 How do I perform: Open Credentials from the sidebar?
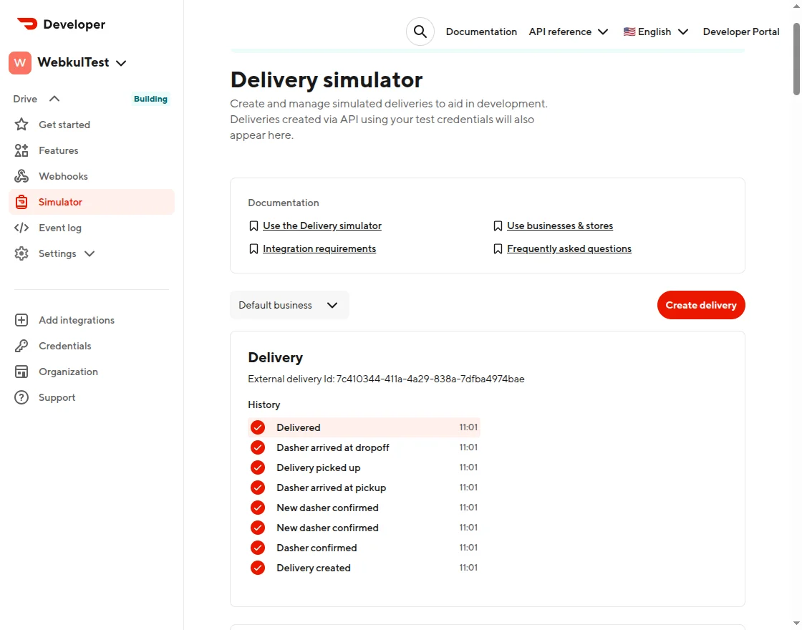coord(65,346)
